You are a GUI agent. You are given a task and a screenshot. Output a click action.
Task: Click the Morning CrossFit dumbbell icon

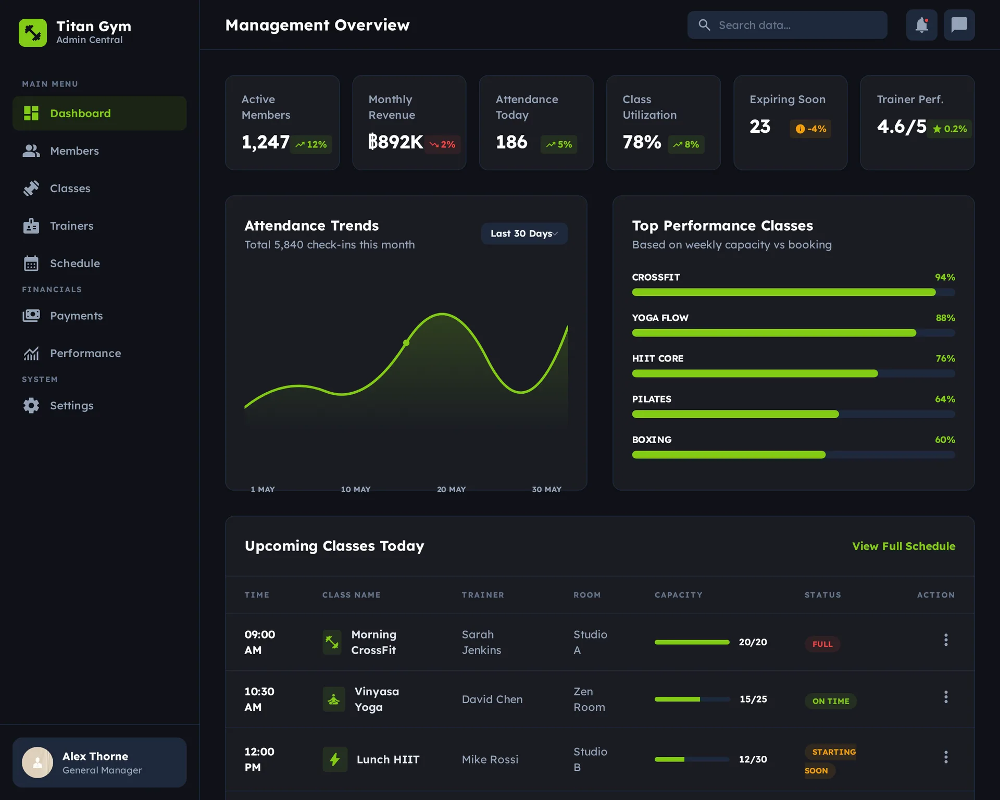click(332, 642)
